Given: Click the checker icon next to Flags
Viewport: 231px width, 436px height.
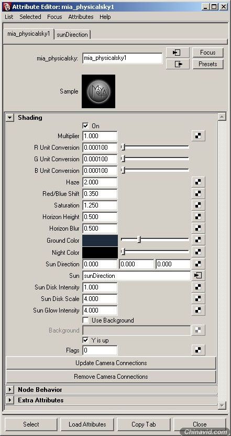Looking at the screenshot, I should click(198, 350).
